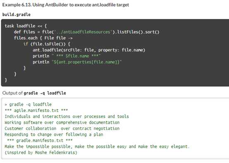Click the final closing brace of code
Image resolution: width=229 pixels, height=163 pixels.
[6, 80]
